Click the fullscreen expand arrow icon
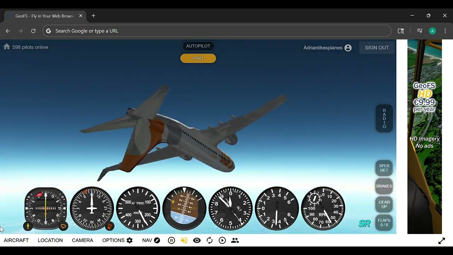 [442, 241]
